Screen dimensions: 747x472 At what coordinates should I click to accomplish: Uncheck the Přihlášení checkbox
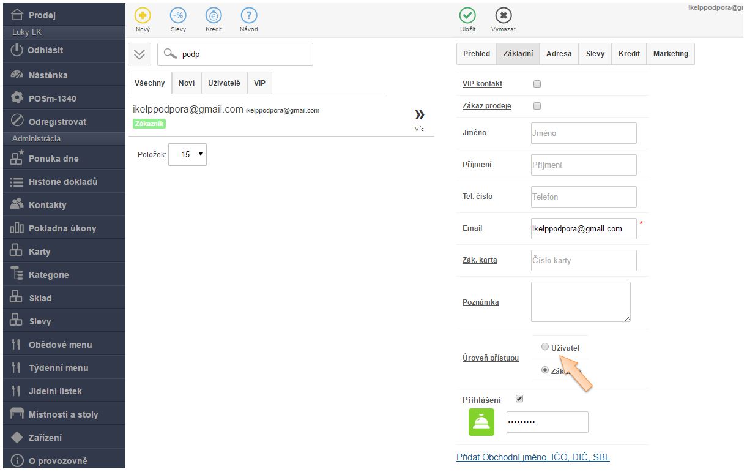tap(519, 399)
